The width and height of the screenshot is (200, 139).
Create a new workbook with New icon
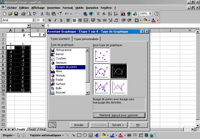coord(4,14)
